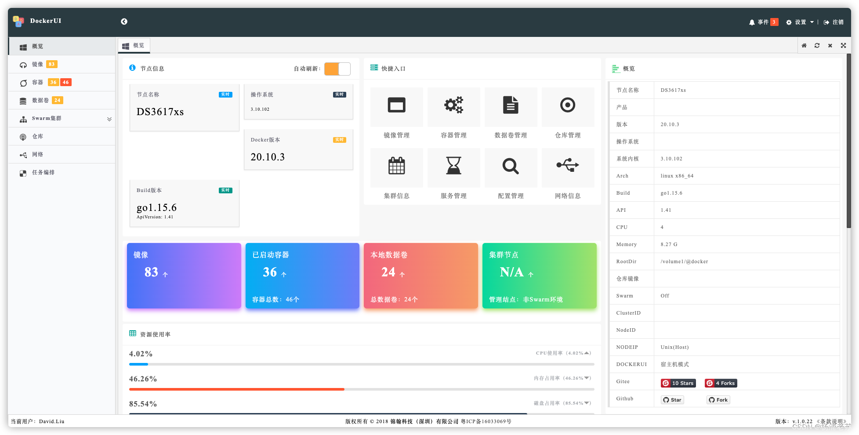The width and height of the screenshot is (859, 435).
Task: Expand the Swarm集群 sidebar menu
Action: tap(62, 119)
